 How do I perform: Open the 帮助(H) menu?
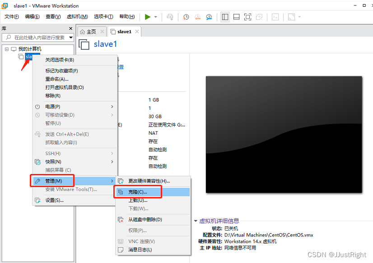[127, 16]
